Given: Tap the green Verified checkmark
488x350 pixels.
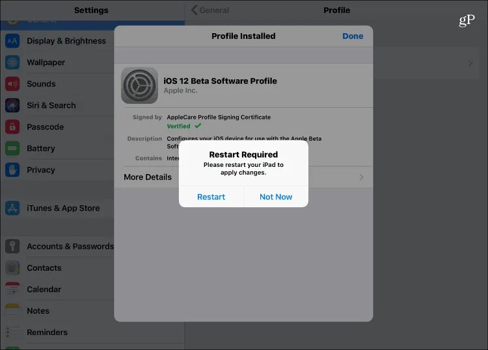Looking at the screenshot, I should pyautogui.click(x=198, y=126).
